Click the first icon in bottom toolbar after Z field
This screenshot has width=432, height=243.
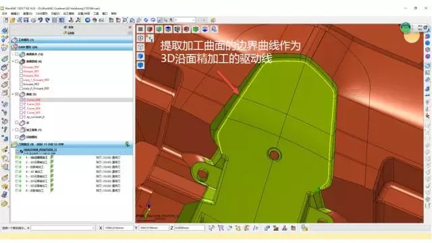tap(211, 228)
